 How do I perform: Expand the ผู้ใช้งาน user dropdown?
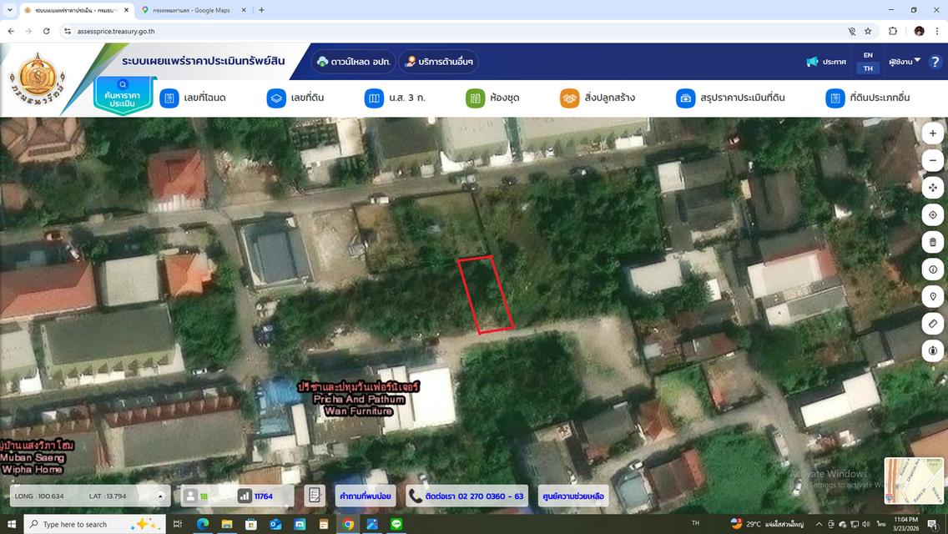tap(900, 61)
